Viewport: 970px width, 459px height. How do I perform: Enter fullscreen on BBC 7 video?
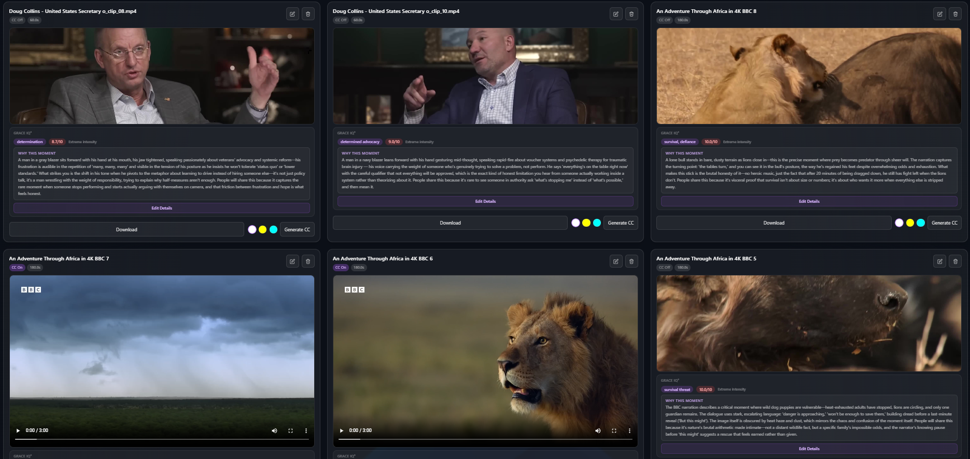290,430
